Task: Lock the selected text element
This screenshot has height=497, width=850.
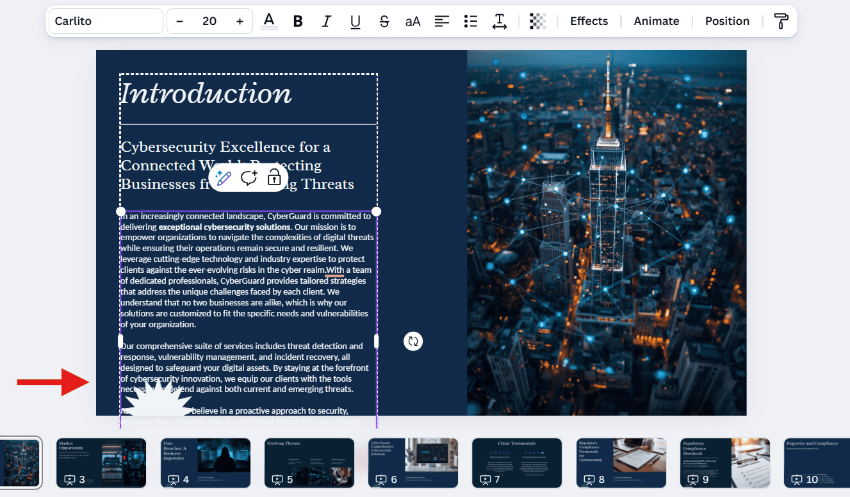Action: pyautogui.click(x=274, y=178)
